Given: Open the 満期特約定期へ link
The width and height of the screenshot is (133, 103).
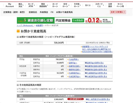Looking at the screenshot, I should click(x=75, y=70).
